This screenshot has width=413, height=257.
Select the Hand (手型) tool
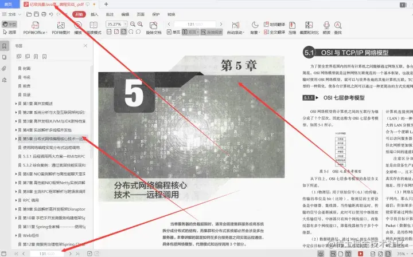point(10,25)
